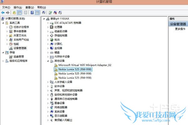188x125 pixels.
Task: Click the Uninstall device red X icon
Action: 55,12
